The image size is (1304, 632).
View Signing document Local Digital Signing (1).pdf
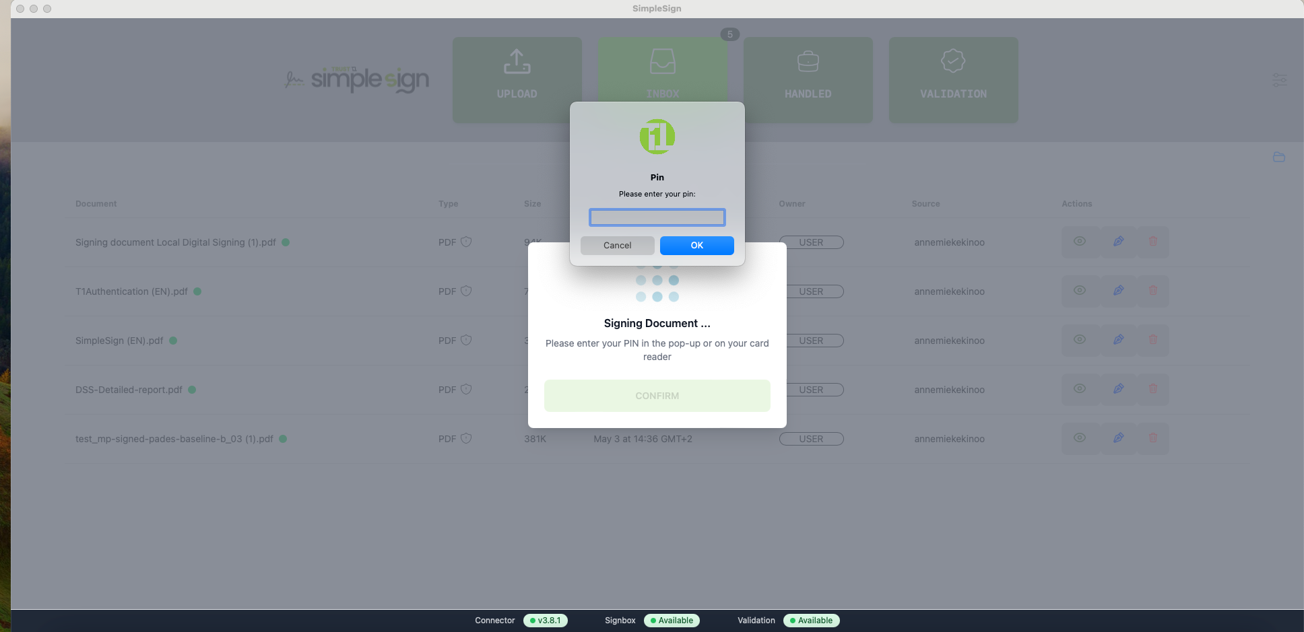point(1080,242)
